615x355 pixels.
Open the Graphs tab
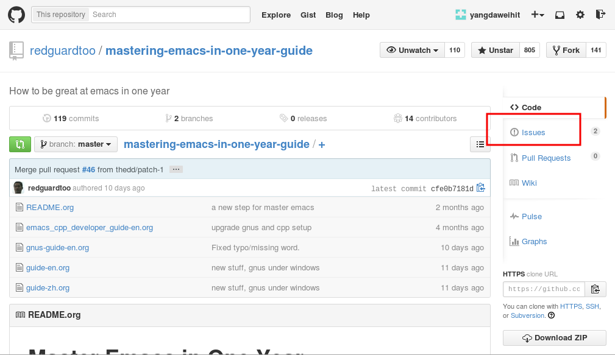tap(528, 241)
